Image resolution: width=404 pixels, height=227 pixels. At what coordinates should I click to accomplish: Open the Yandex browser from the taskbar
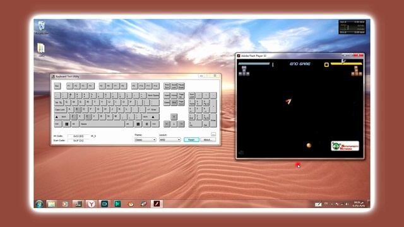91,204
